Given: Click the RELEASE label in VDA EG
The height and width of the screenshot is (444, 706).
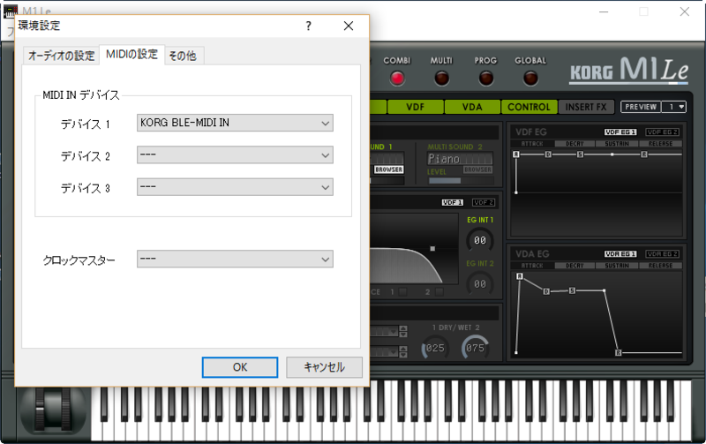Looking at the screenshot, I should click(x=660, y=266).
